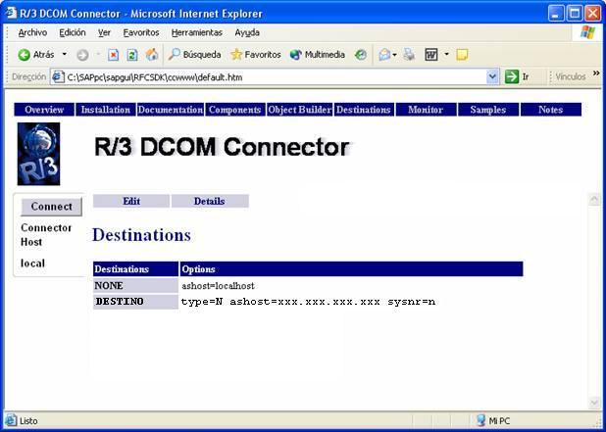Screen dimensions: 606x432
Task: Open the Monitor tab
Action: pos(426,110)
